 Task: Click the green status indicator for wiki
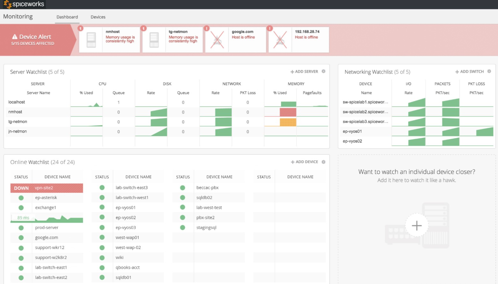pyautogui.click(x=102, y=258)
